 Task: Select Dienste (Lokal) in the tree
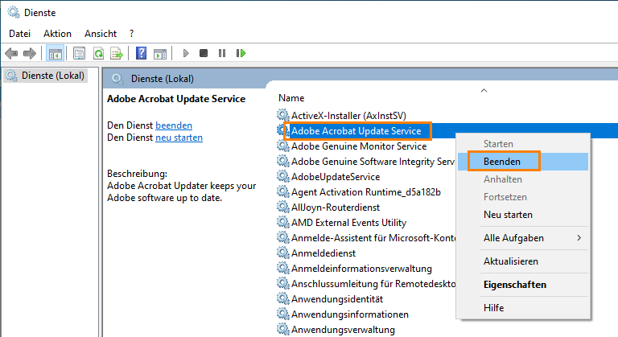tap(46, 76)
